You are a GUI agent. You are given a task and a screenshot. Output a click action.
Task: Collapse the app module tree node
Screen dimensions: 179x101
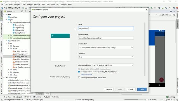click(4, 14)
